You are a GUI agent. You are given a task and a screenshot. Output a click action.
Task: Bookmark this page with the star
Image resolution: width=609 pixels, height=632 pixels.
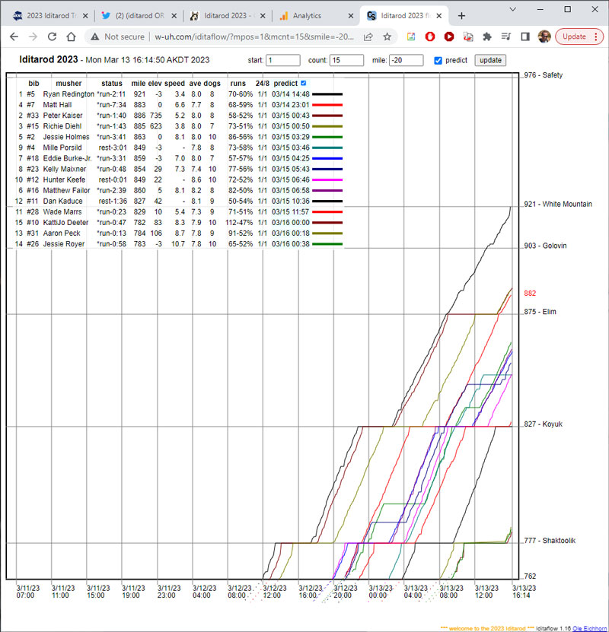coord(387,37)
